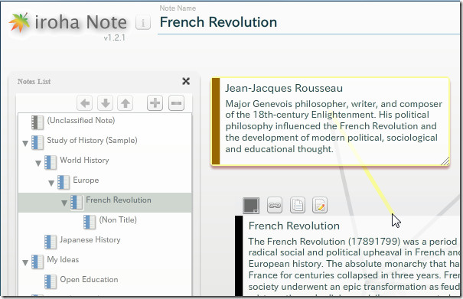Image resolution: width=463 pixels, height=299 pixels.
Task: Click the black color bar on French Revolution card
Action: (239, 256)
